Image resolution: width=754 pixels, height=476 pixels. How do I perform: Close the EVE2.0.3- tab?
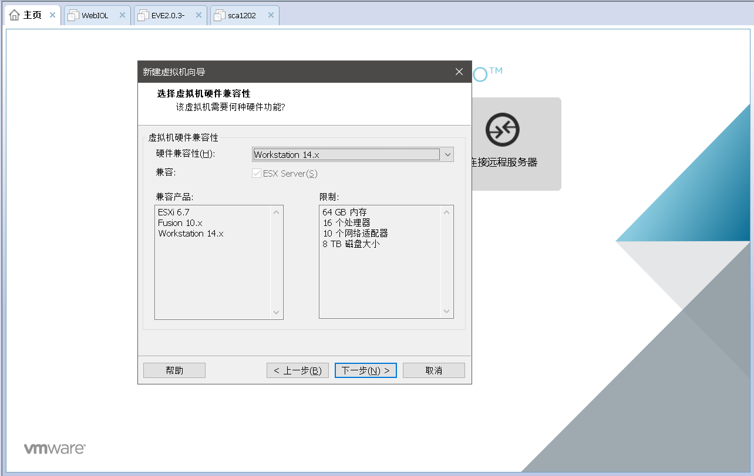(198, 15)
